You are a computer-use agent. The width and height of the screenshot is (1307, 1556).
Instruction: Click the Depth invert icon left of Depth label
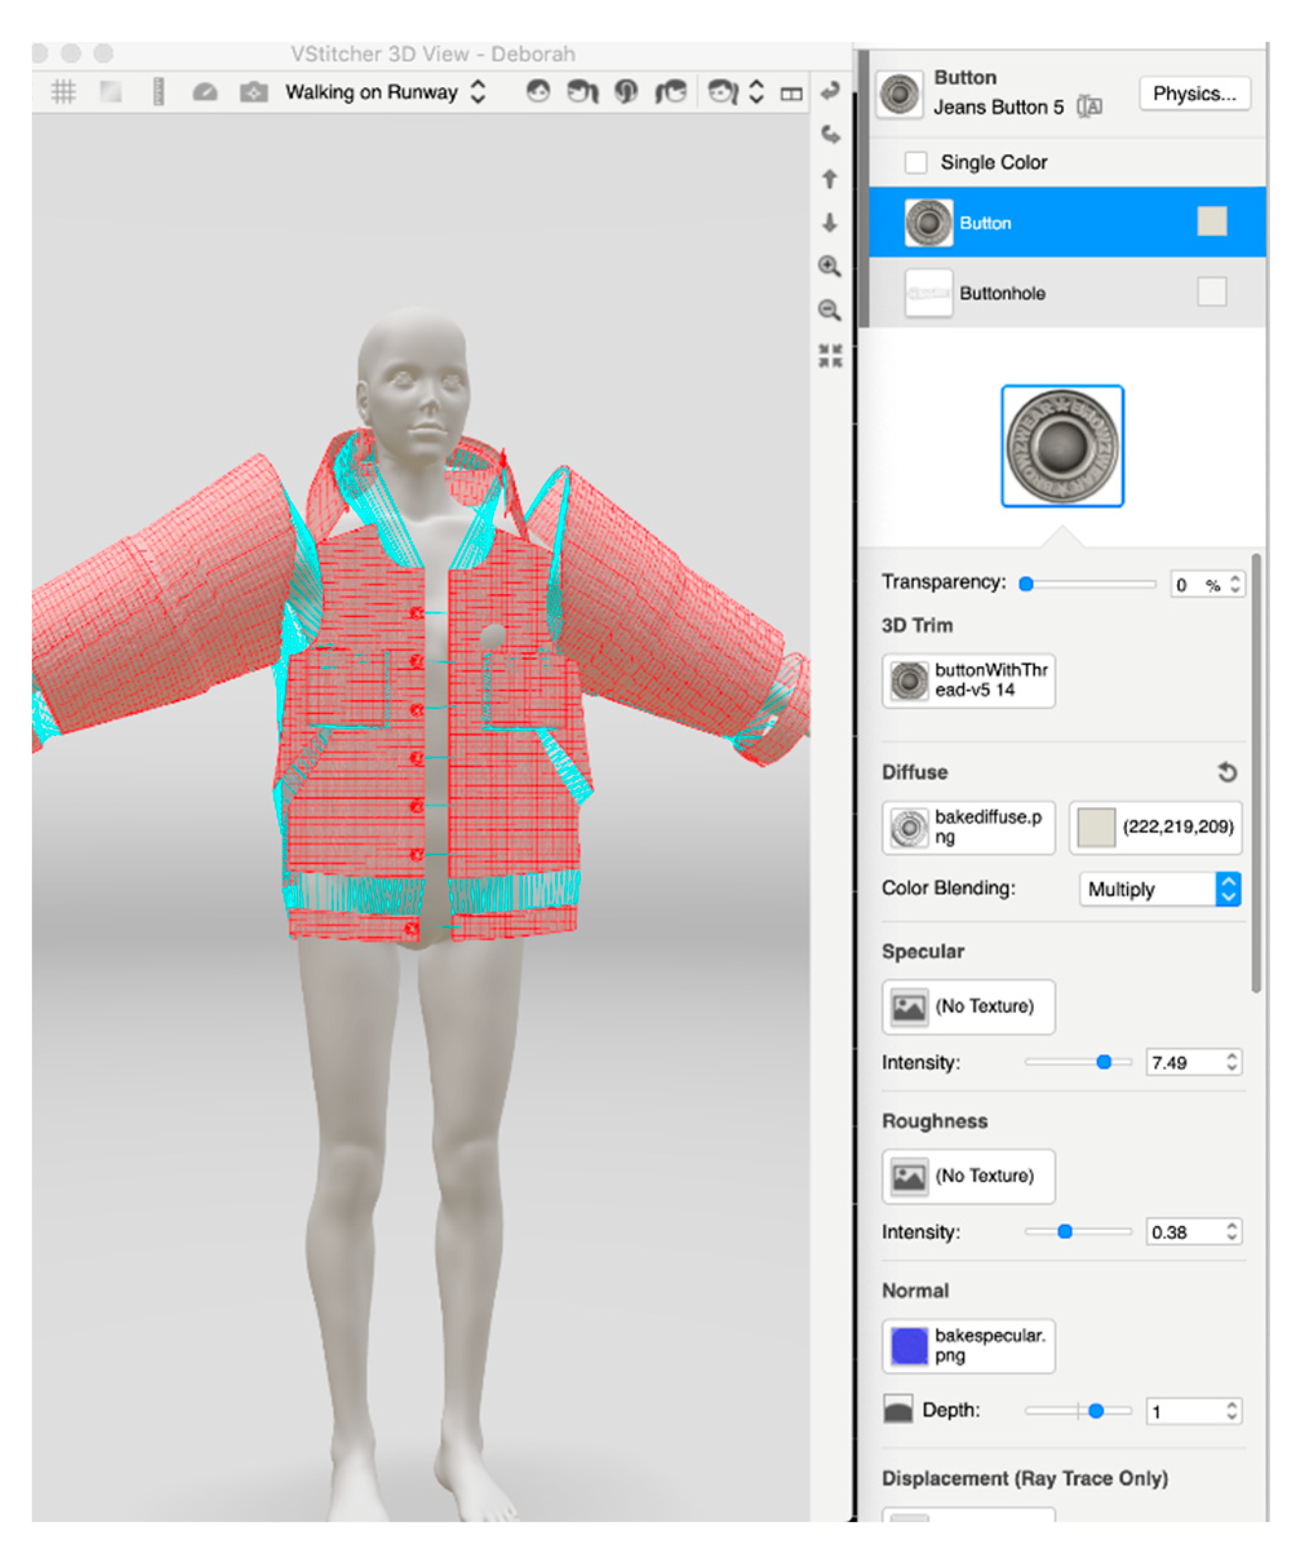(898, 1409)
